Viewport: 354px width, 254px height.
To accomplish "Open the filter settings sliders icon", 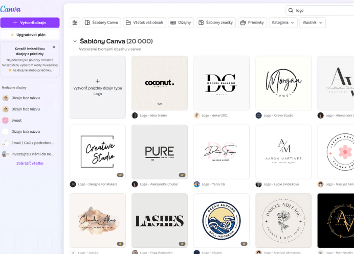I will (75, 22).
